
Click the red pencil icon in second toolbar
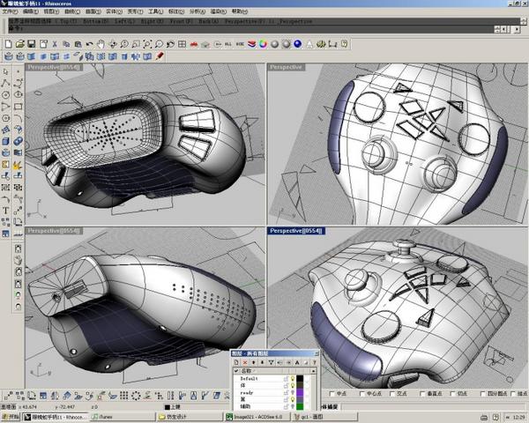160,56
